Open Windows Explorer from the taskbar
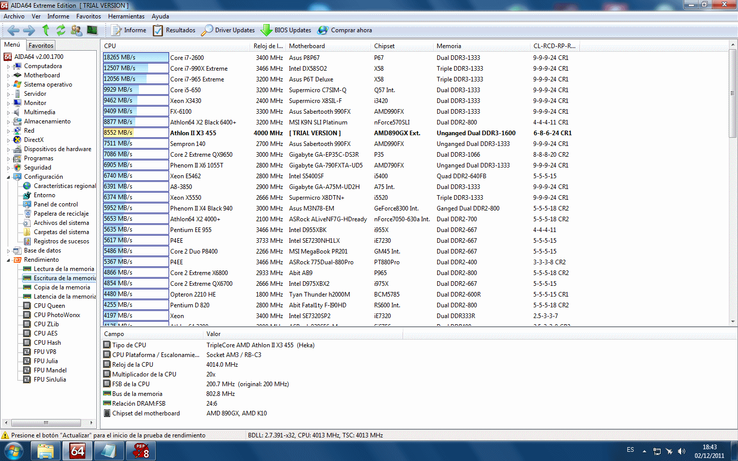This screenshot has height=461, width=738. [46, 451]
